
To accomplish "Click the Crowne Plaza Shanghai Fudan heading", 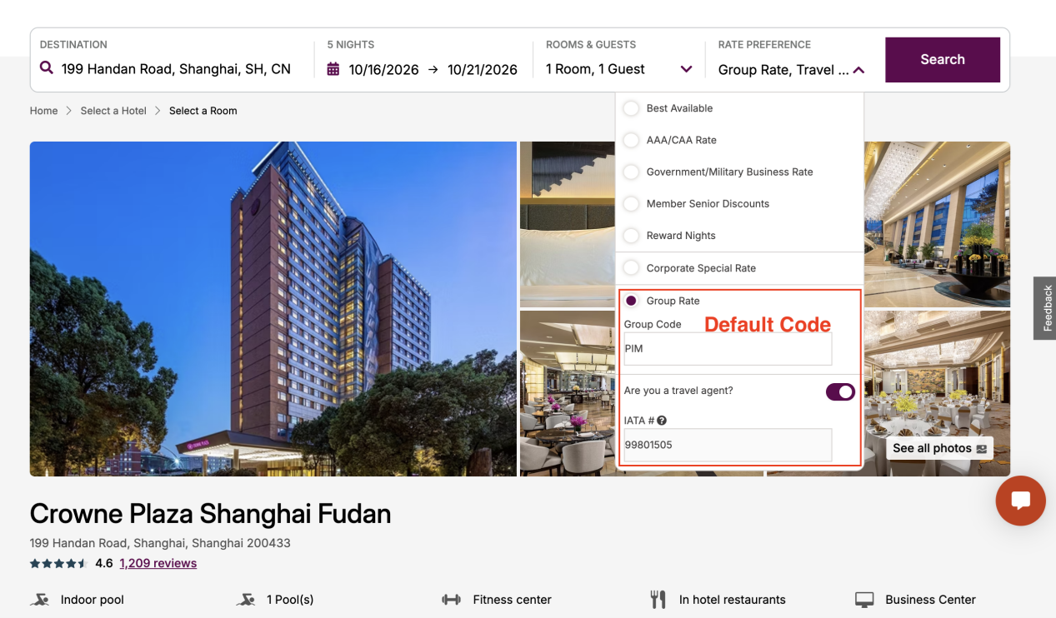I will click(x=210, y=514).
